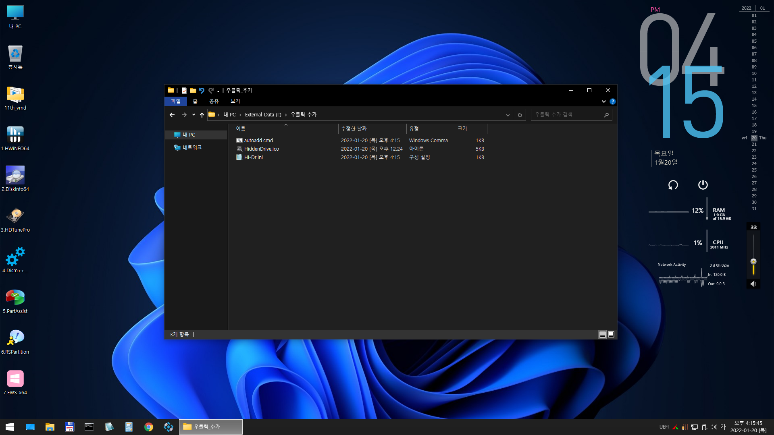Select the 5.PartAssist desktop icon
Viewport: 774px width, 435px height.
15,301
